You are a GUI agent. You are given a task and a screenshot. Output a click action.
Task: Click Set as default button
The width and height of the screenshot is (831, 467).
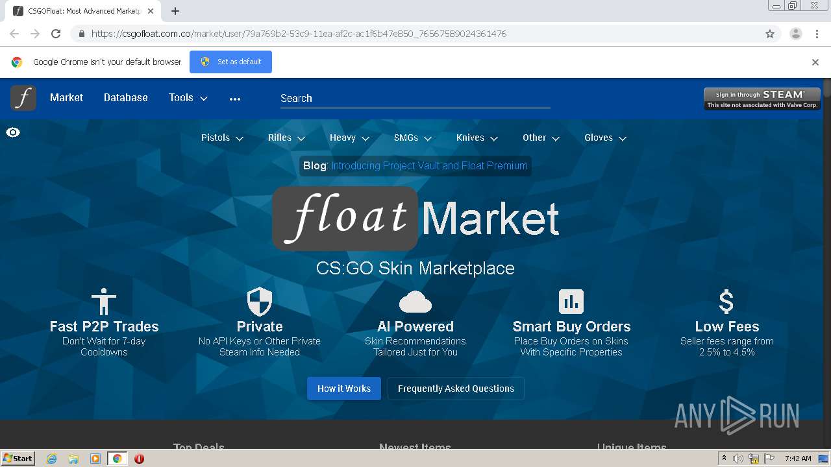(x=230, y=62)
